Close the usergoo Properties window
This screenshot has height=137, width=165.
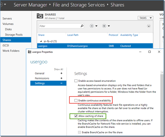coord(159,52)
